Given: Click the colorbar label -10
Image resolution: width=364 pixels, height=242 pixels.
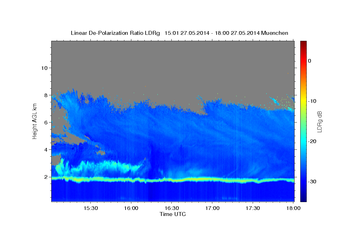Looking at the screenshot, I should (x=312, y=101).
